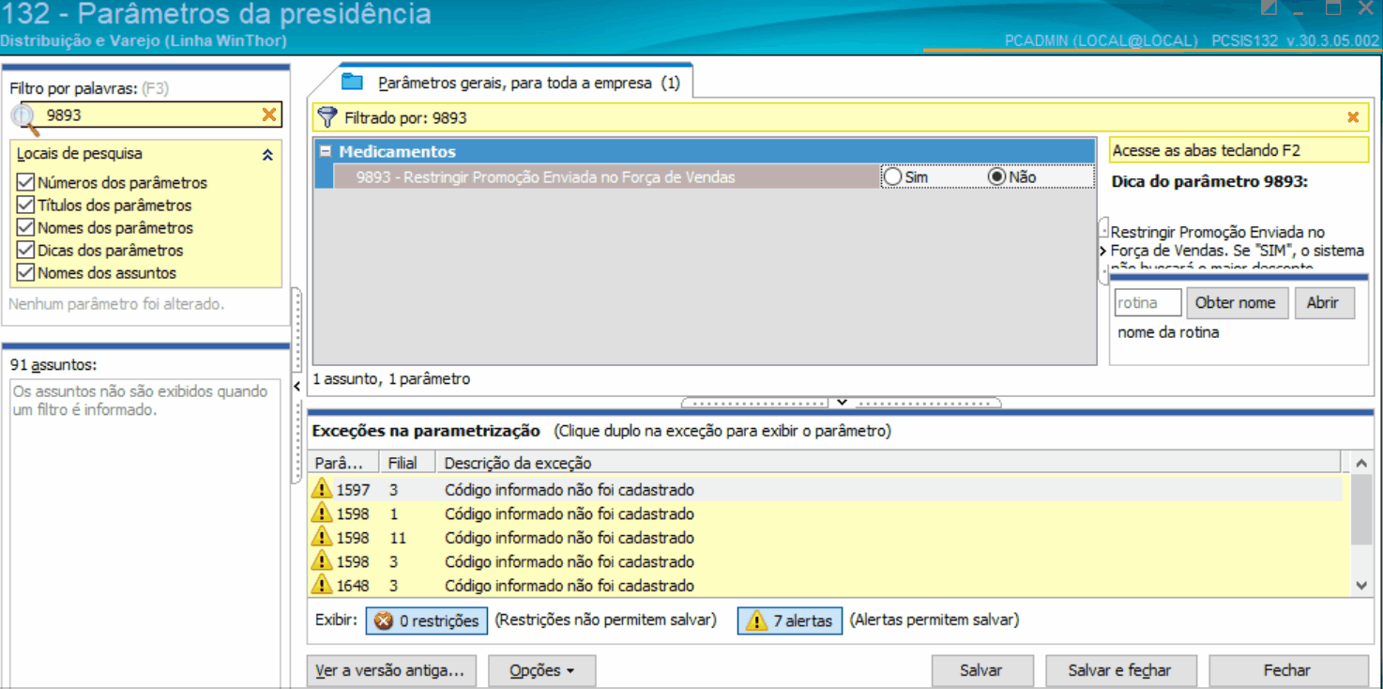Click the exceptions list scroll up arrow
The width and height of the screenshot is (1383, 689).
pos(1361,463)
